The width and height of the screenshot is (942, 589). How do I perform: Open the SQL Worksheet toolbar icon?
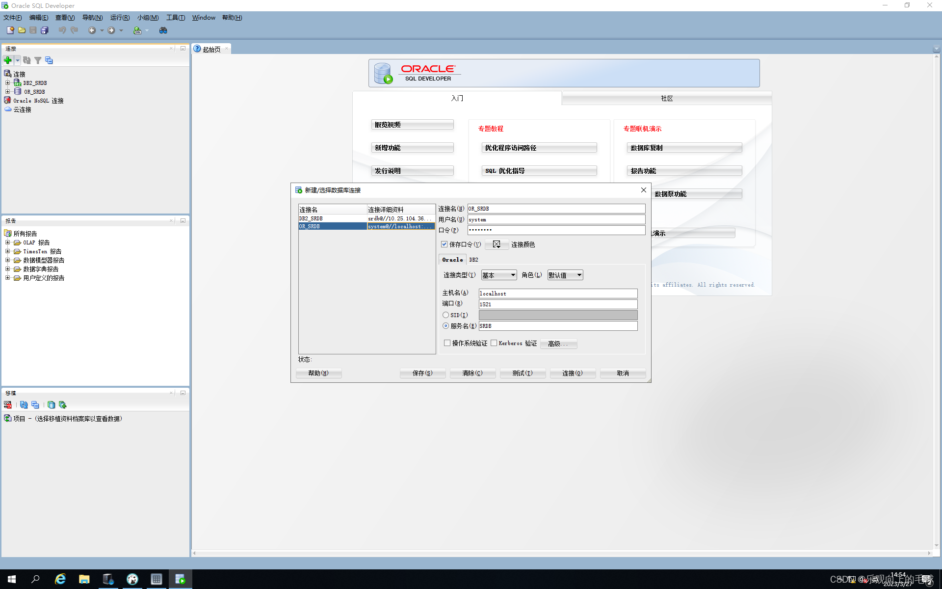click(x=137, y=30)
